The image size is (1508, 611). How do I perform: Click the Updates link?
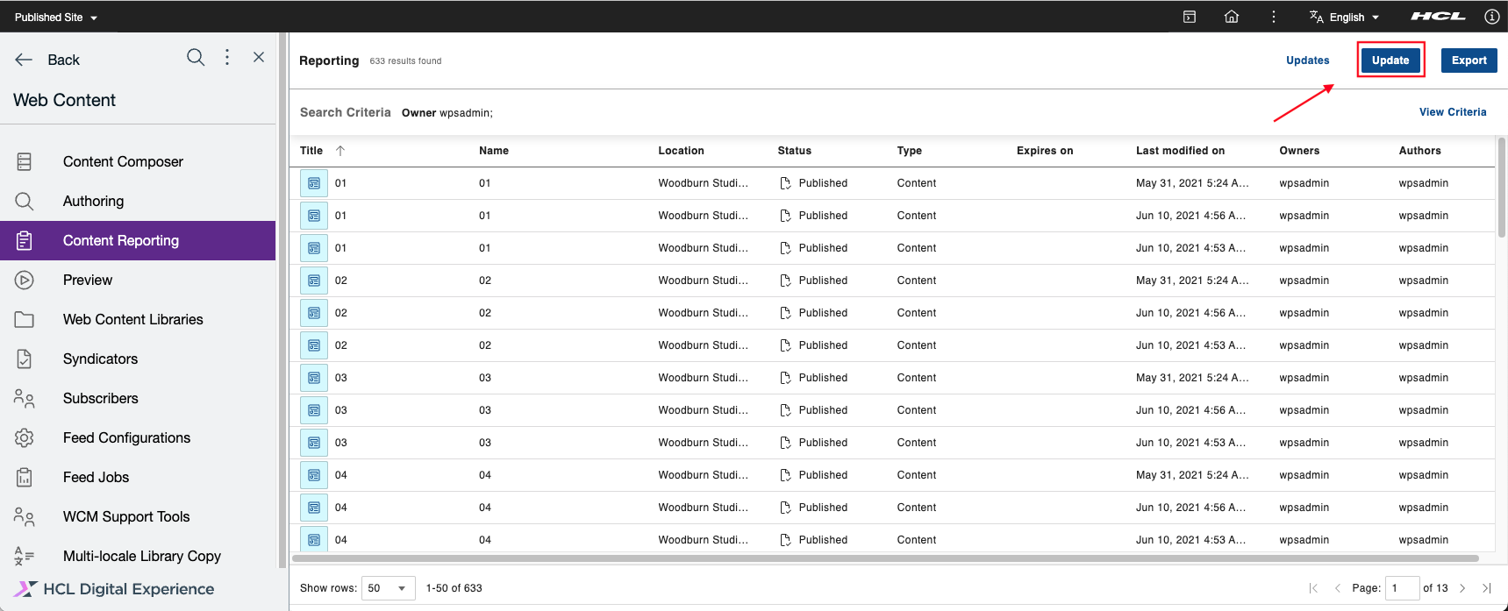click(1307, 60)
